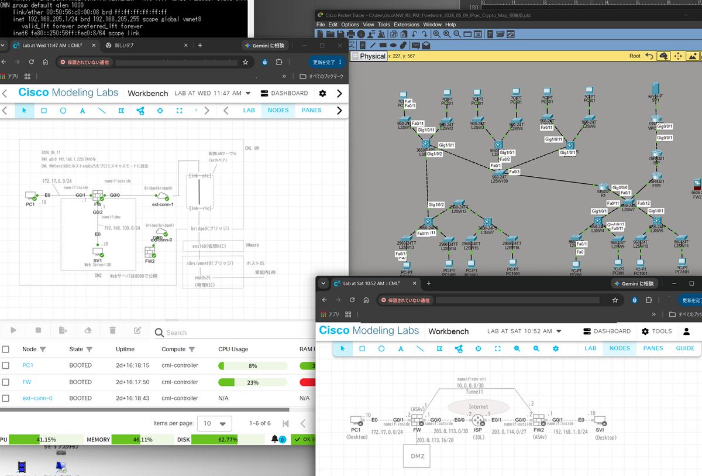Select the pointer tool in Sat lab toolbar
This screenshot has height=476, width=702.
tap(342, 348)
